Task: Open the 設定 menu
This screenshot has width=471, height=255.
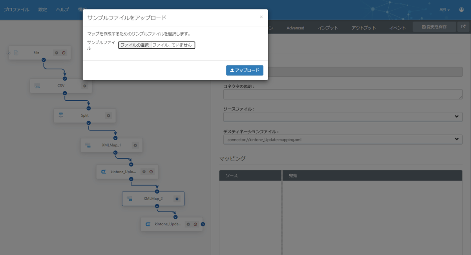Action: (x=43, y=9)
